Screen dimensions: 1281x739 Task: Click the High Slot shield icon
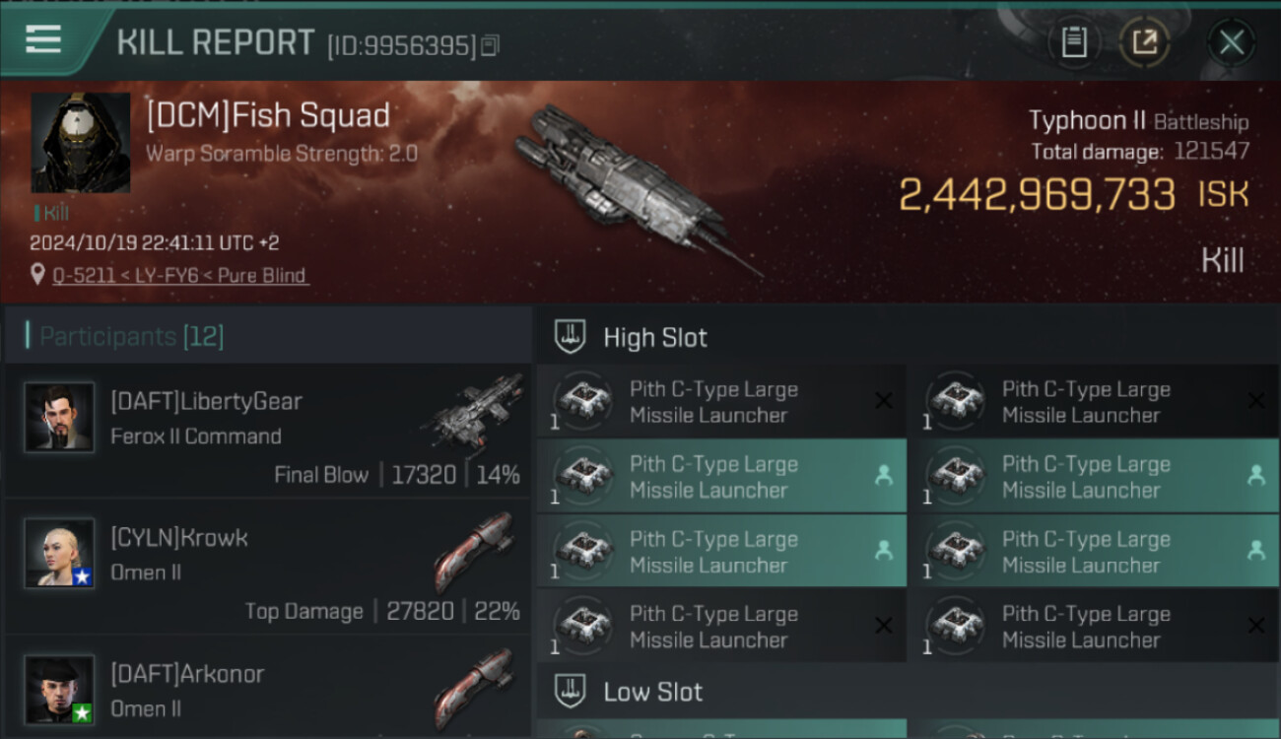pyautogui.click(x=572, y=337)
